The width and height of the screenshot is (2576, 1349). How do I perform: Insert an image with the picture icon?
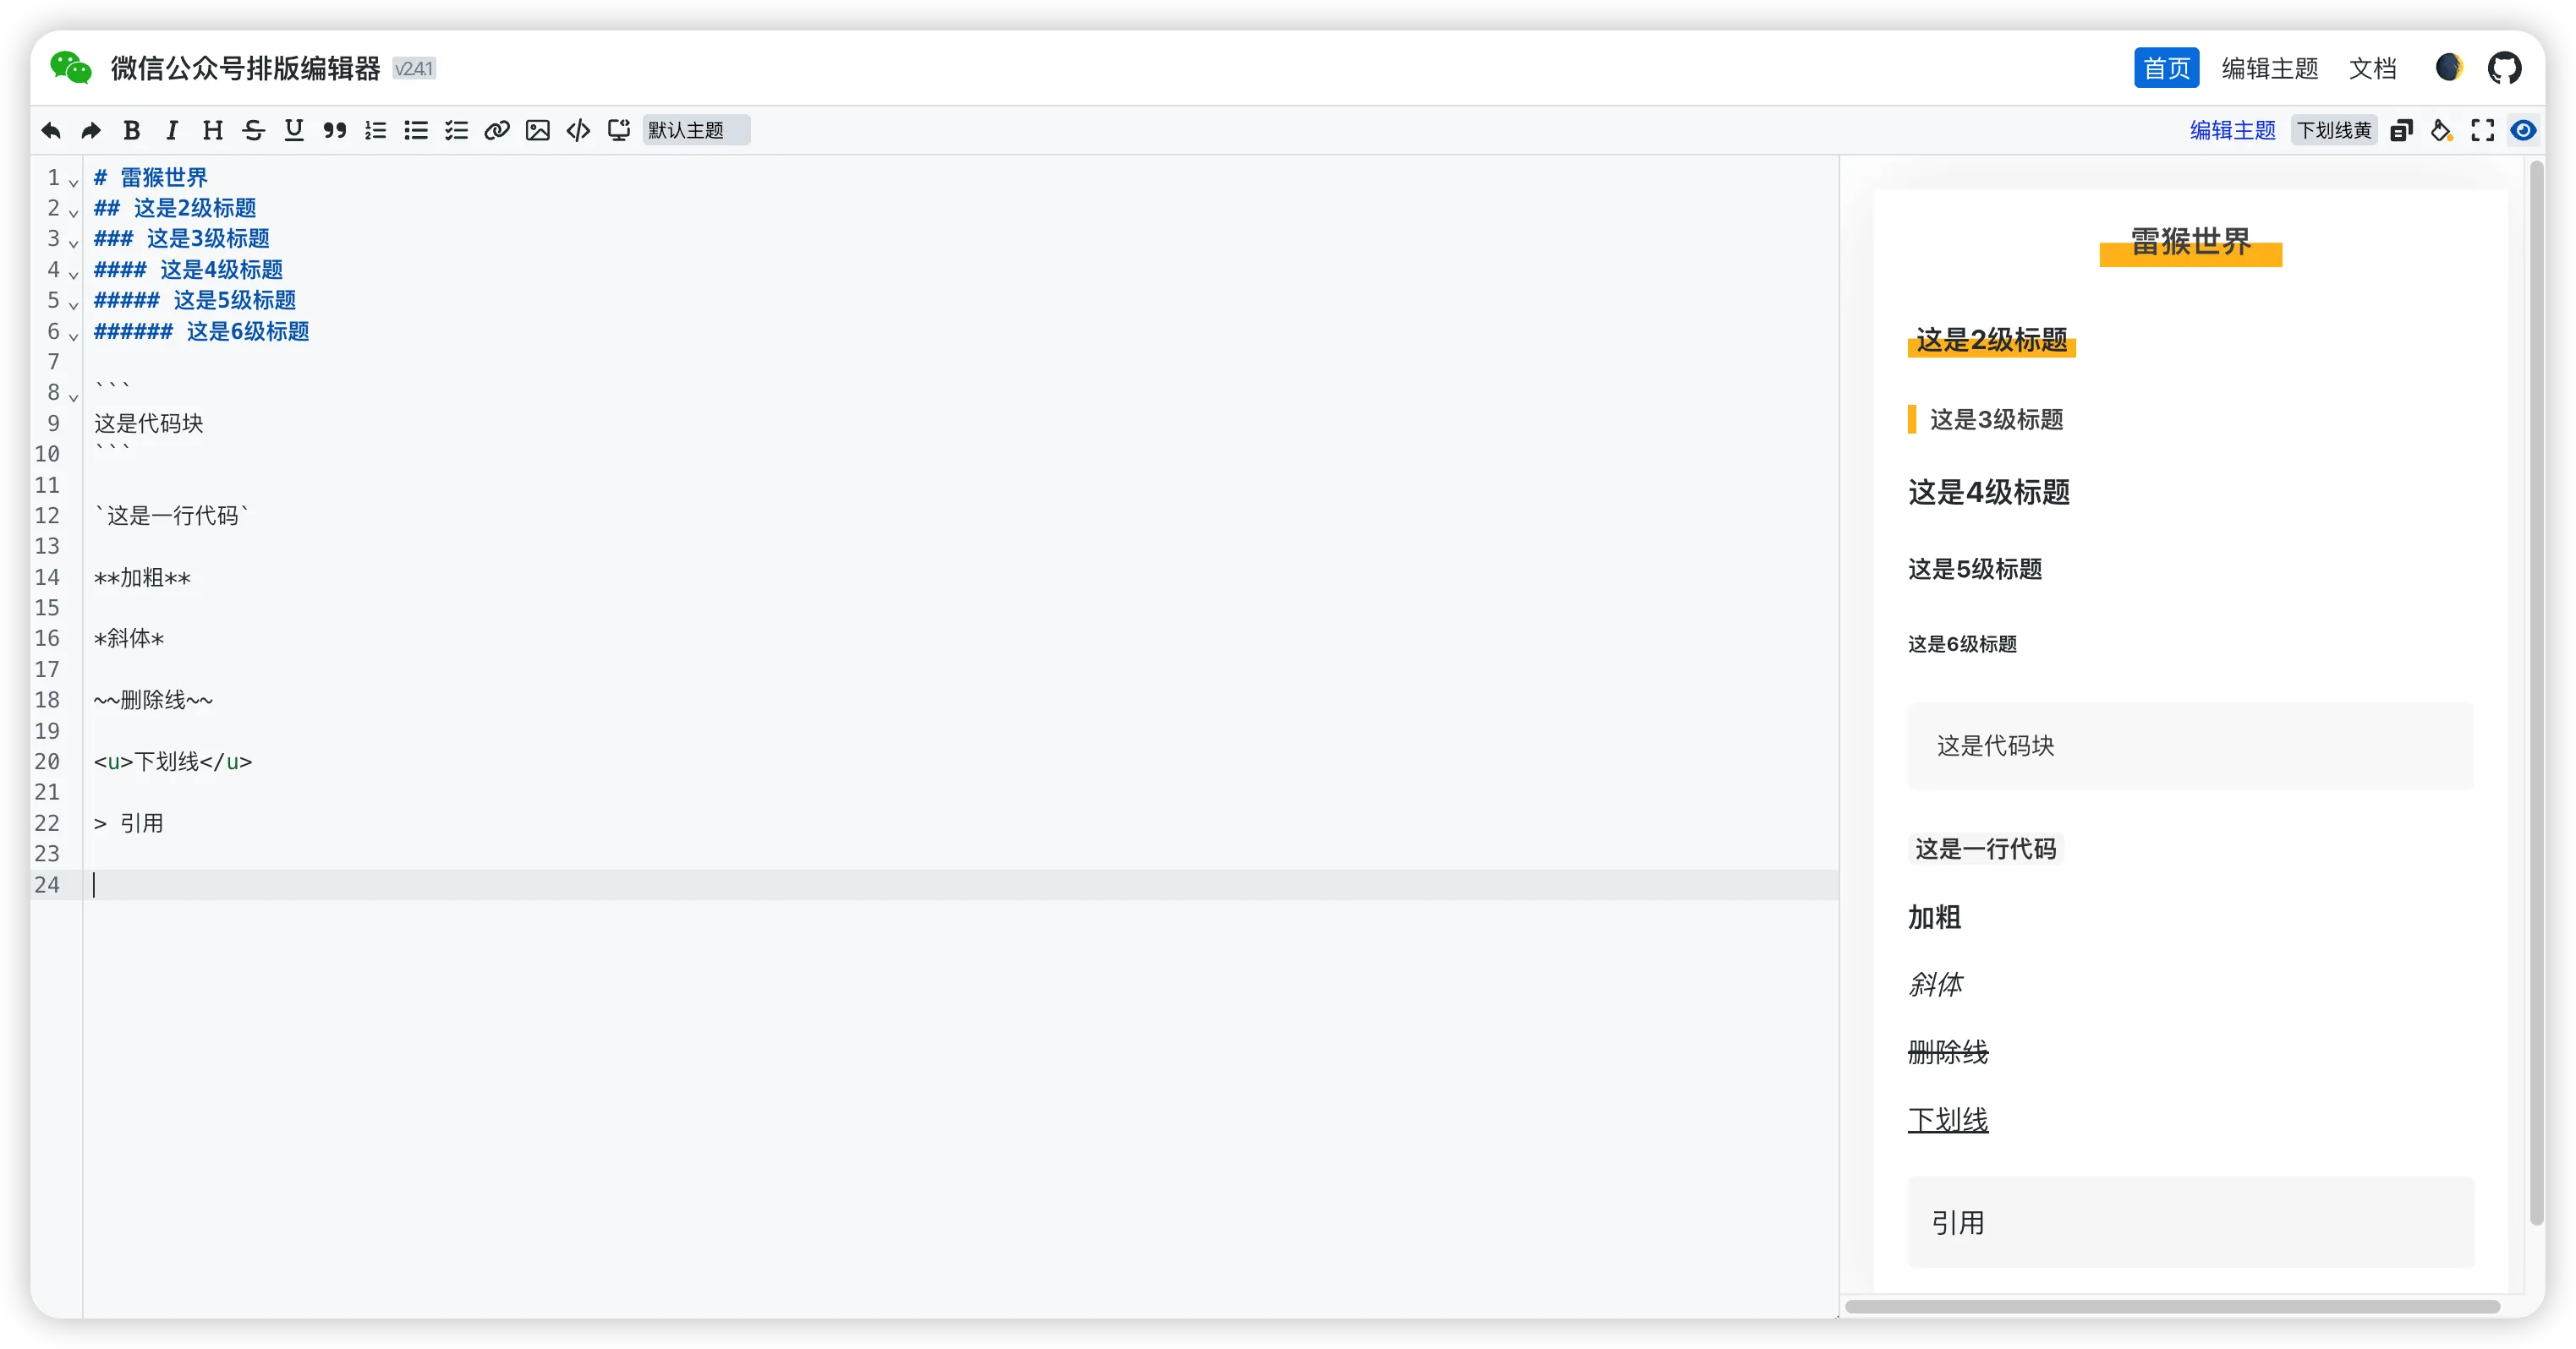point(538,130)
